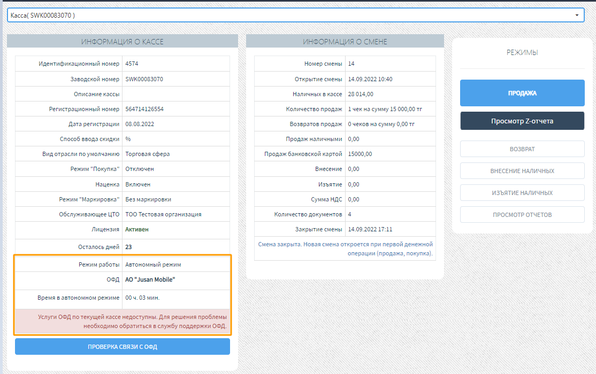596x374 pixels.
Task: Select the Торговая сфера value
Action: pyautogui.click(x=148, y=154)
